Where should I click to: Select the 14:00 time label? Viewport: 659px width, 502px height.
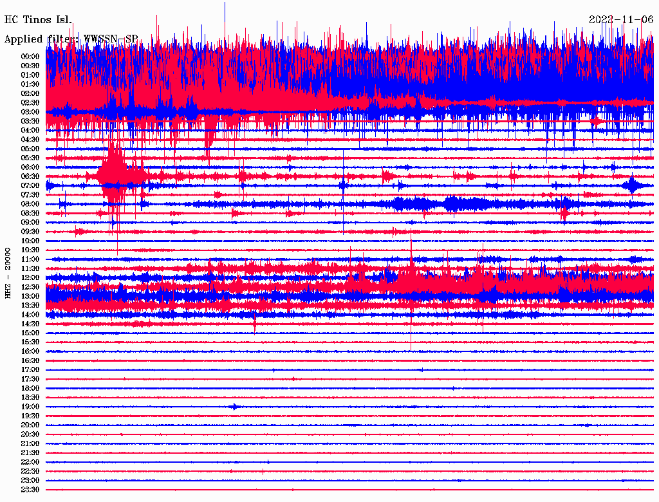(x=30, y=315)
